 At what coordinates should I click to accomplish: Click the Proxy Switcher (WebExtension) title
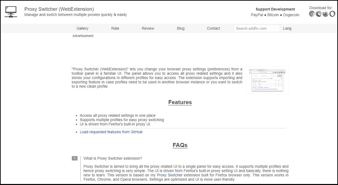[59, 9]
